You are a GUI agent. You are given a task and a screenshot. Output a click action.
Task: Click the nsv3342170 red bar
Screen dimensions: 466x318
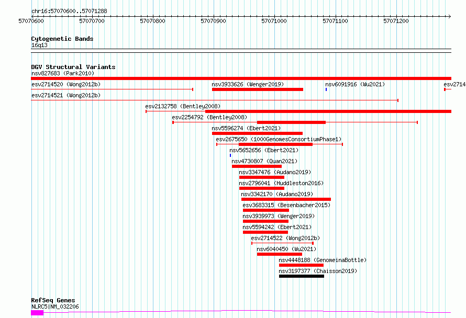click(286, 199)
